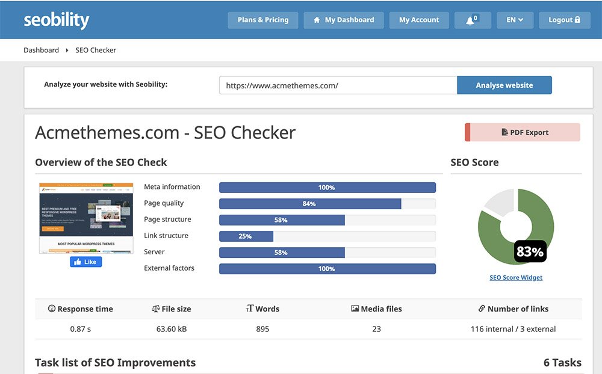The width and height of the screenshot is (602, 374).
Task: Click the External factors 100% bar
Action: [x=327, y=269]
